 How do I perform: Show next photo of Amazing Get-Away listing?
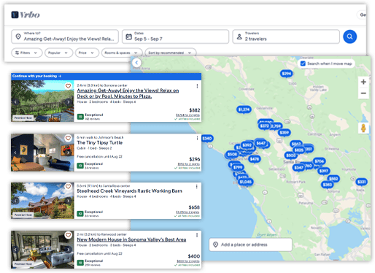tap(69, 101)
